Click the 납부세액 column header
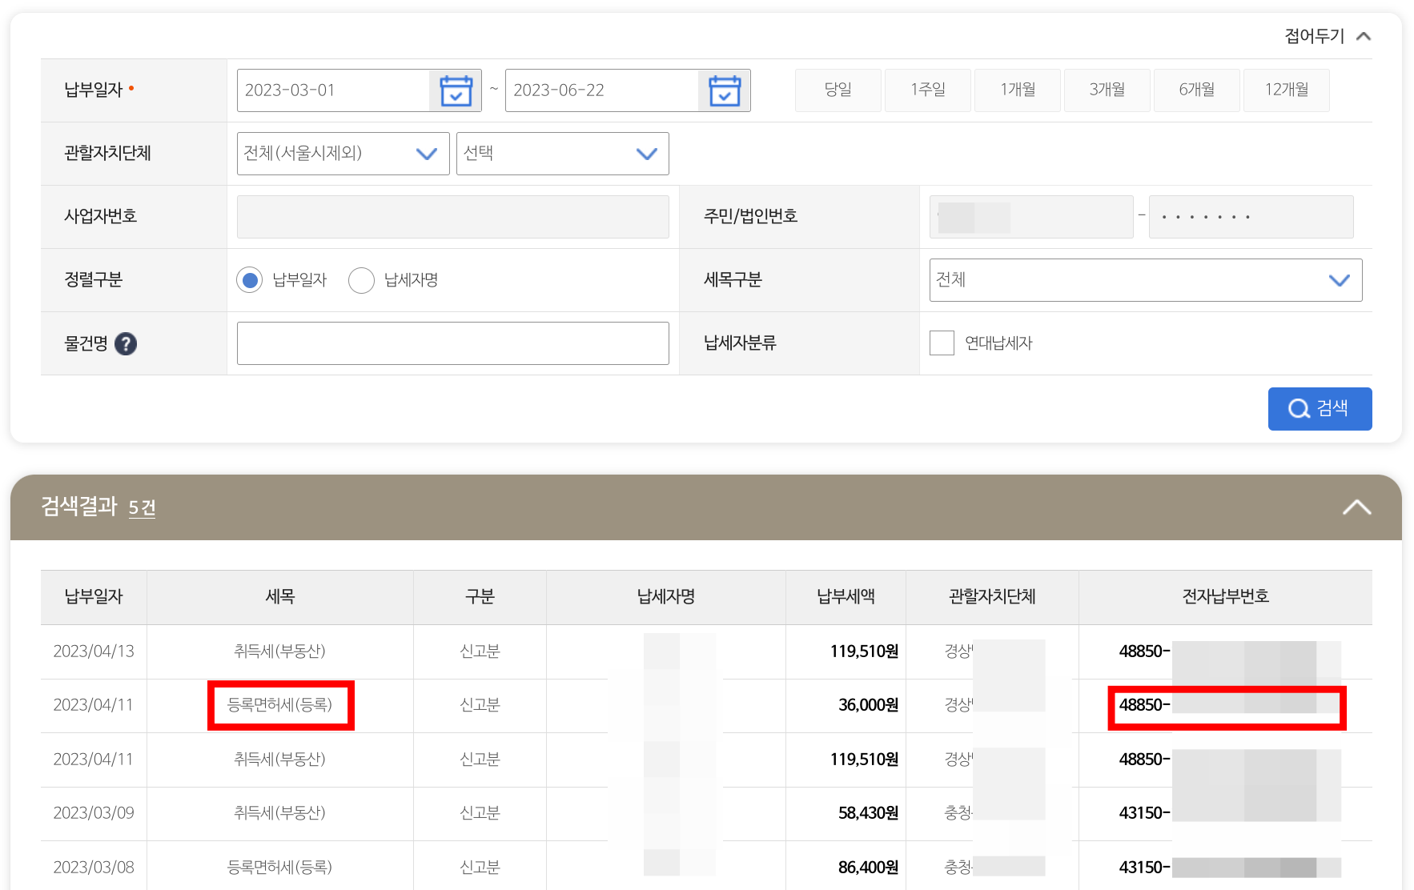 [846, 597]
